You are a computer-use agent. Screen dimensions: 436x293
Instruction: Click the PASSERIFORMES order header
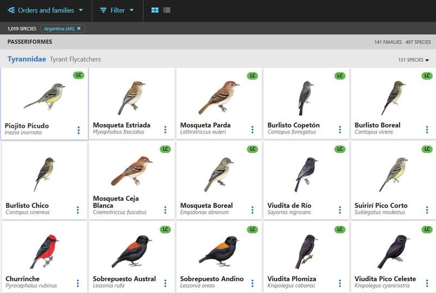pyautogui.click(x=29, y=41)
